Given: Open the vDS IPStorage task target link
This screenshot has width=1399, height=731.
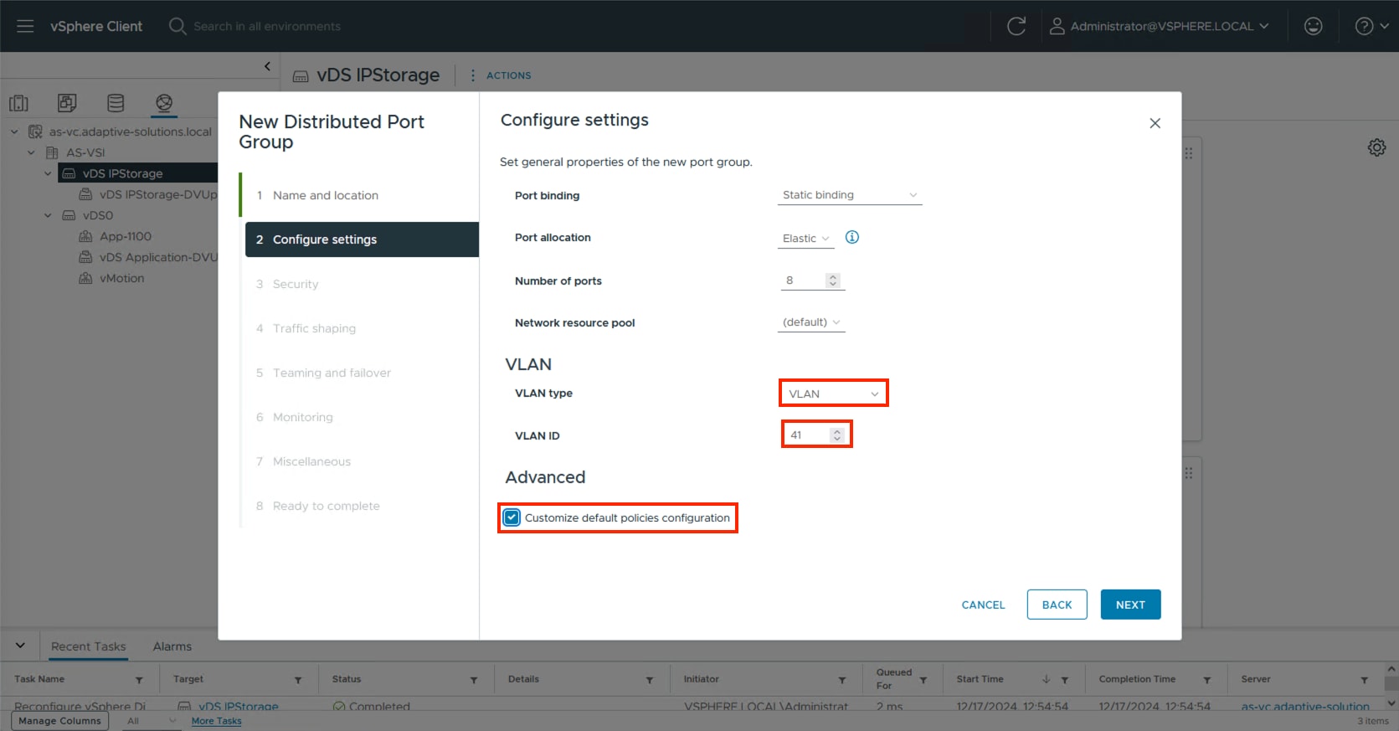Looking at the screenshot, I should [238, 707].
